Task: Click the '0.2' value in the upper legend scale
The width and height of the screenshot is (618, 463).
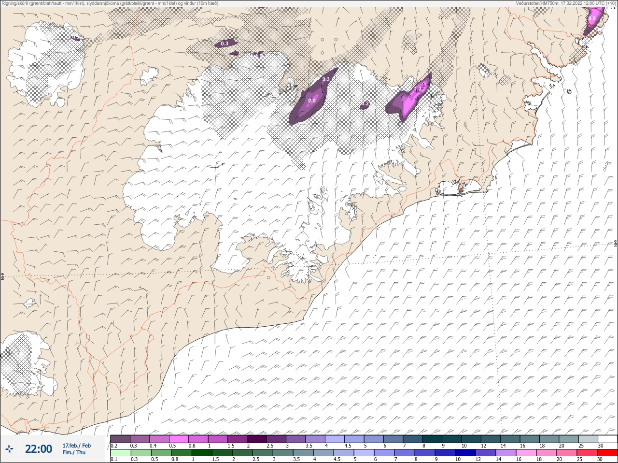Action: 114,446
